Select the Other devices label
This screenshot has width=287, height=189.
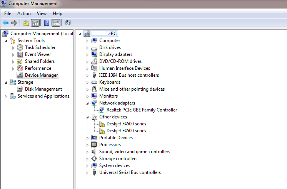[x=113, y=117]
